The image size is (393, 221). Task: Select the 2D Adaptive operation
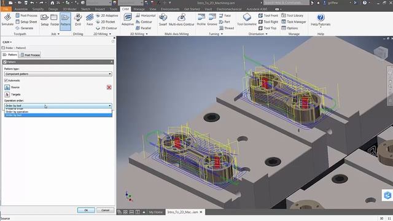[107, 15]
